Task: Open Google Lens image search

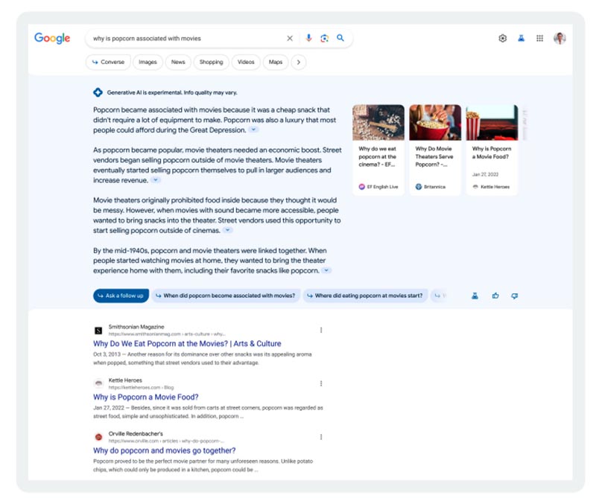Action: click(324, 39)
